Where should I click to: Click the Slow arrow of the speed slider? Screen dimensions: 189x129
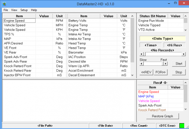click(141, 64)
